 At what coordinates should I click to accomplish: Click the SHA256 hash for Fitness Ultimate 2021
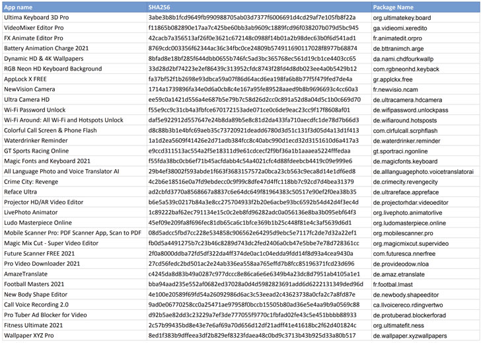point(252,325)
